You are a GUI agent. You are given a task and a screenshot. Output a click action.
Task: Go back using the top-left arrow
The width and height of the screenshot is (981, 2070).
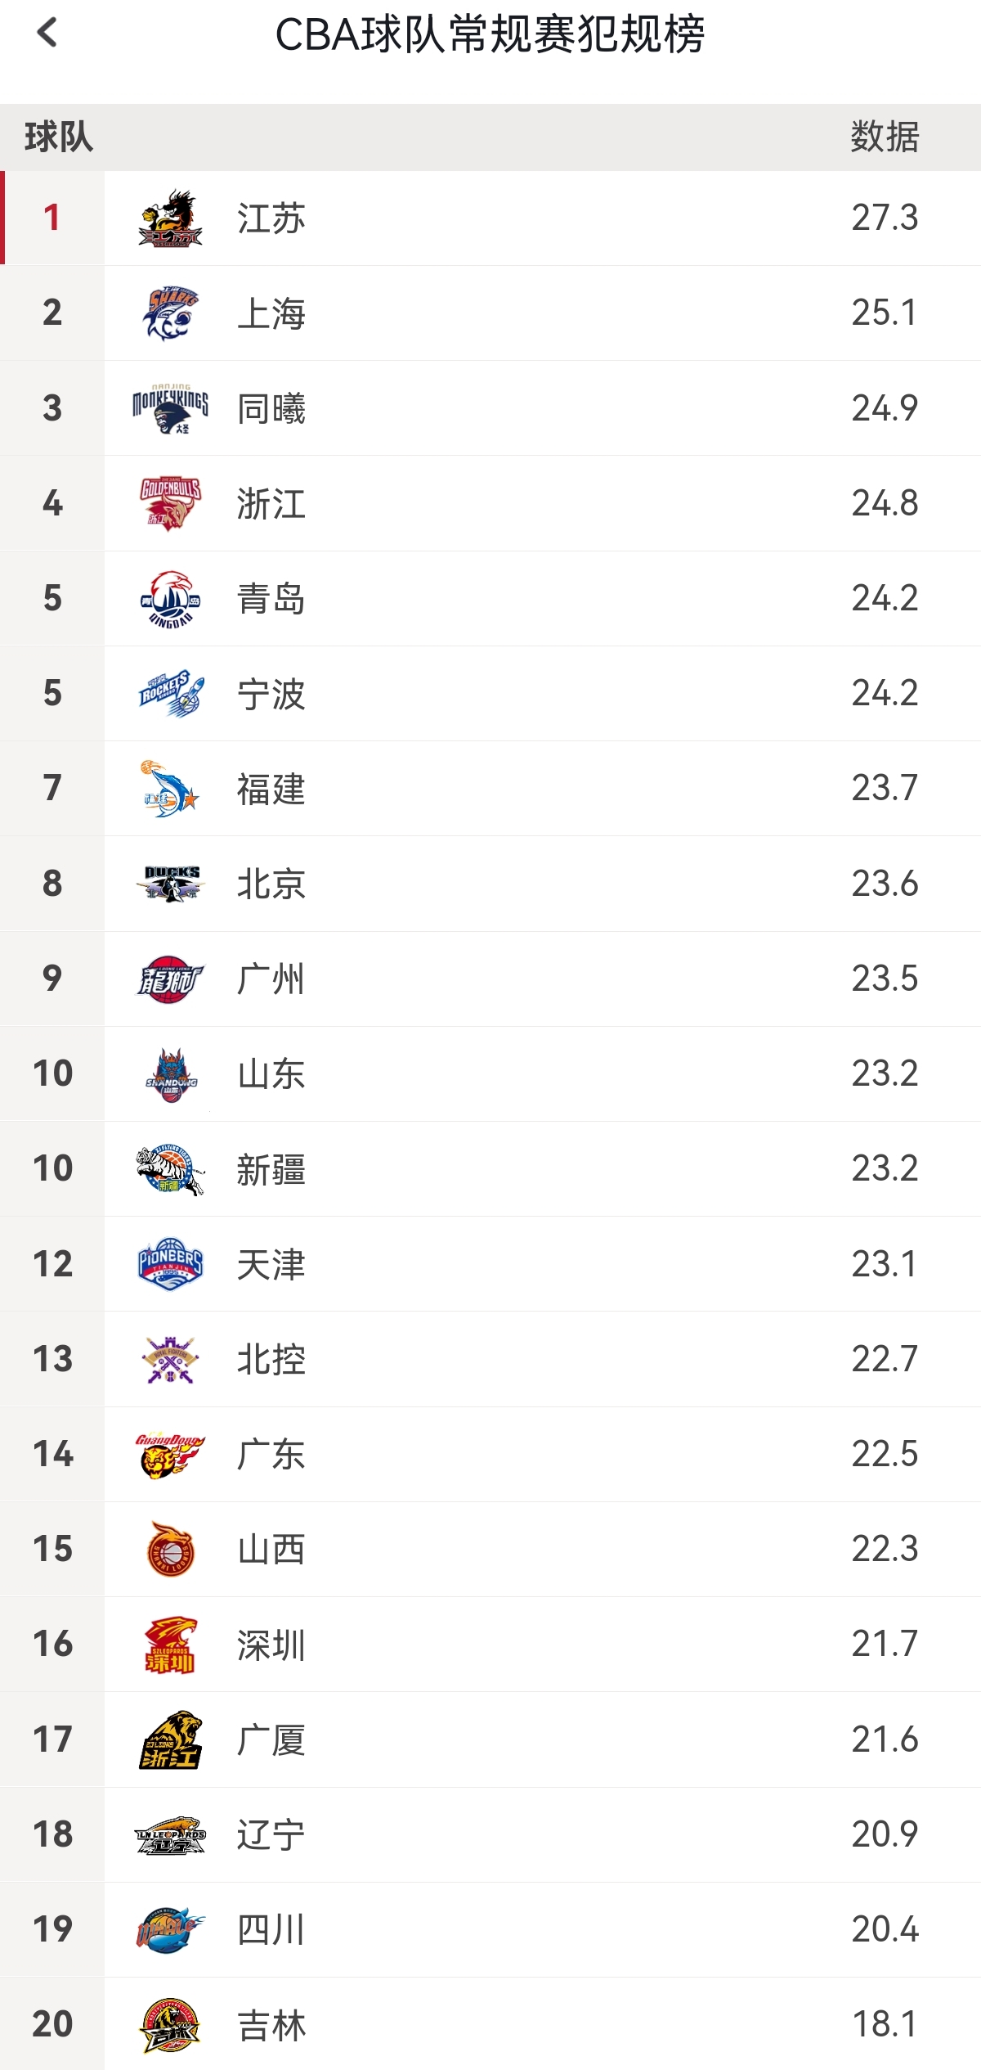pos(47,34)
